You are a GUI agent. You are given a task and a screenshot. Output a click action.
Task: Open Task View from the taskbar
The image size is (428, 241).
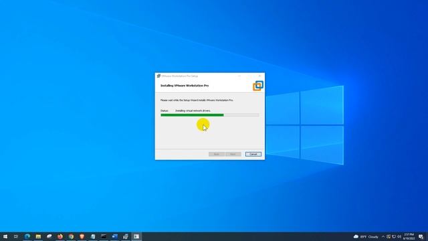(16, 236)
